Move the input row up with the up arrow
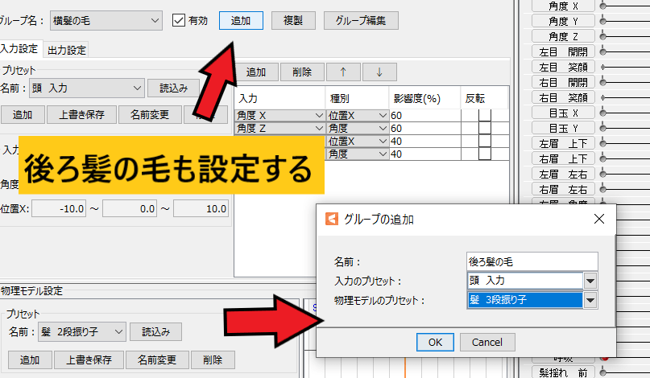 [344, 72]
